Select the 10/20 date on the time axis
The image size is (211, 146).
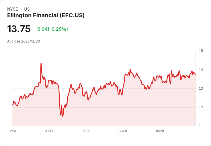click(159, 131)
